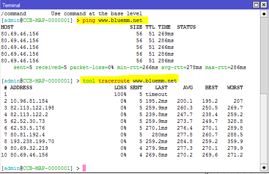Click 'packet-loss=0%' in ping summary
The width and height of the screenshot is (269, 174).
pos(92,67)
